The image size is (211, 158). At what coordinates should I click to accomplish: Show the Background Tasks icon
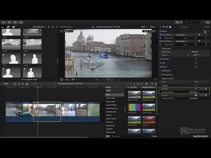(15, 22)
